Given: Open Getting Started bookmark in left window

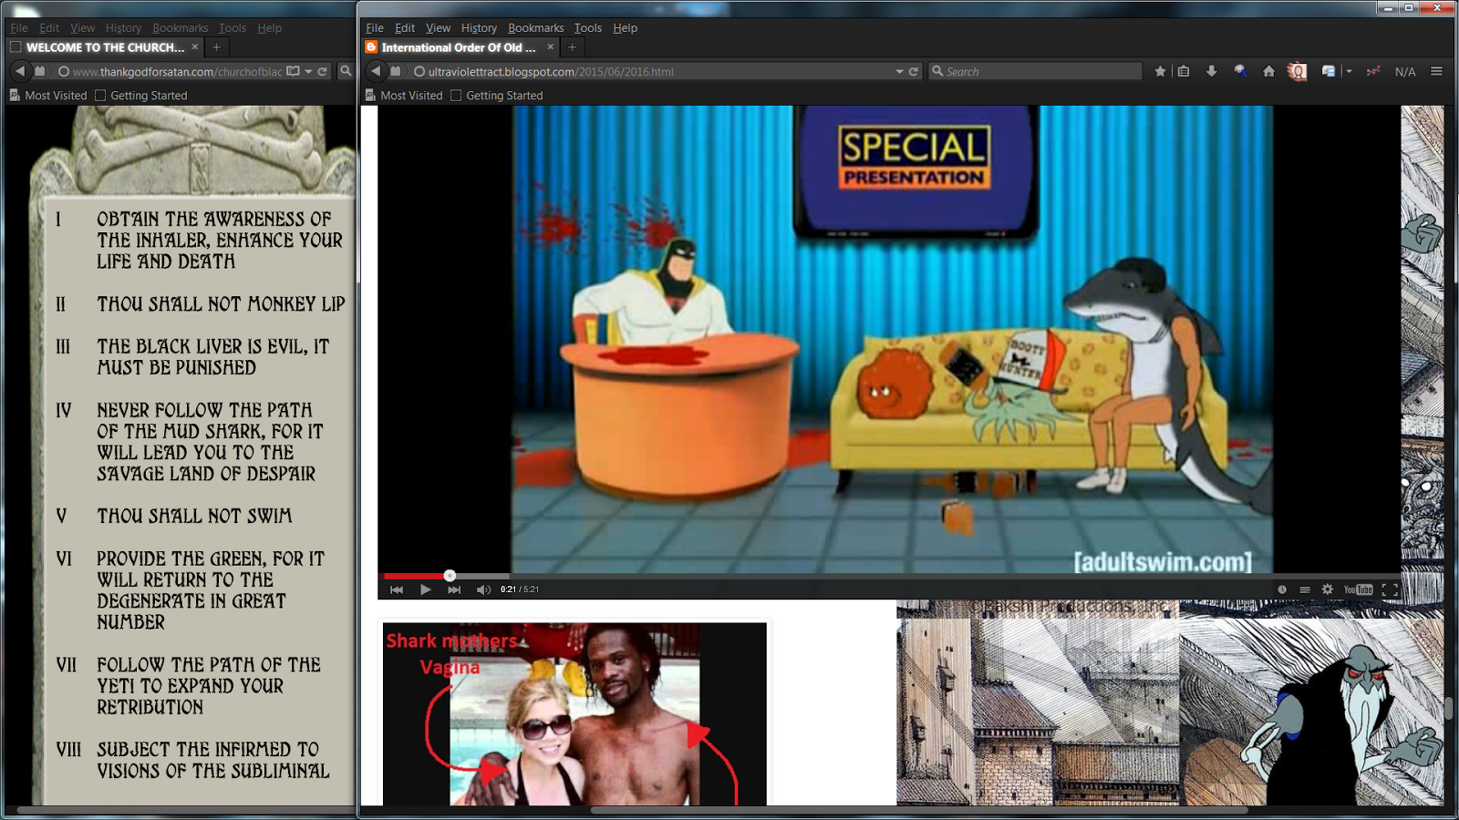Looking at the screenshot, I should coord(141,96).
